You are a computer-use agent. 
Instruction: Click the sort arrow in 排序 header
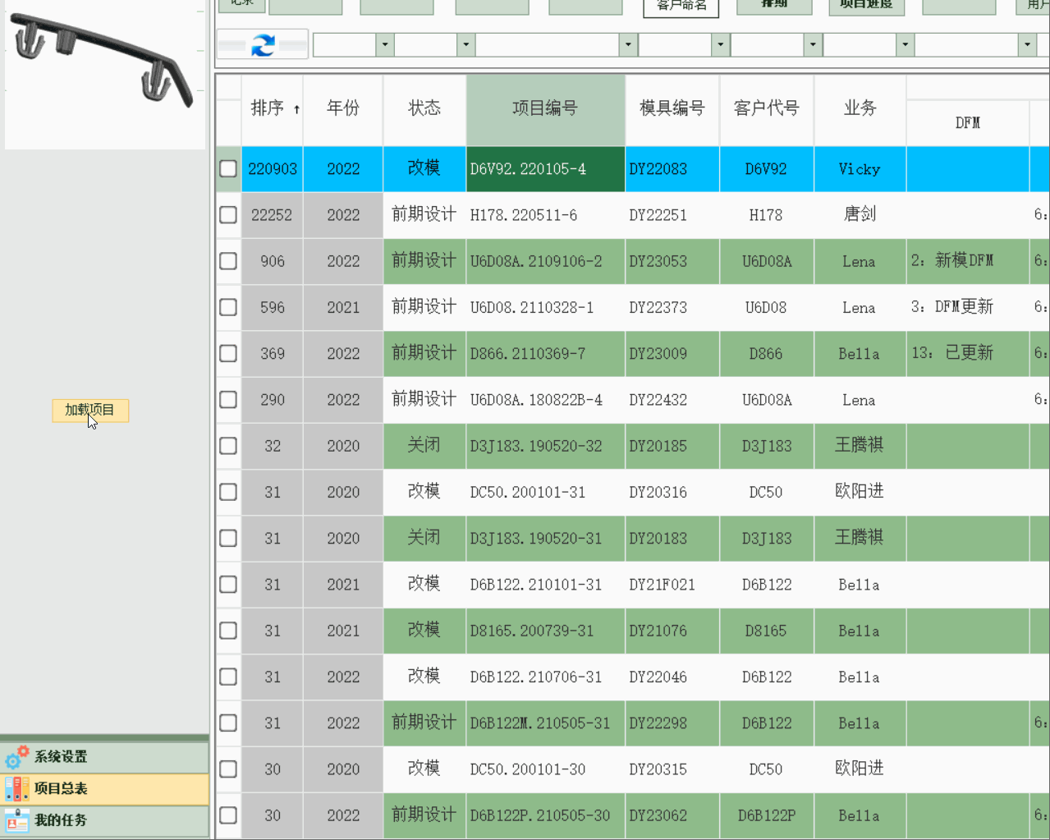pos(296,109)
